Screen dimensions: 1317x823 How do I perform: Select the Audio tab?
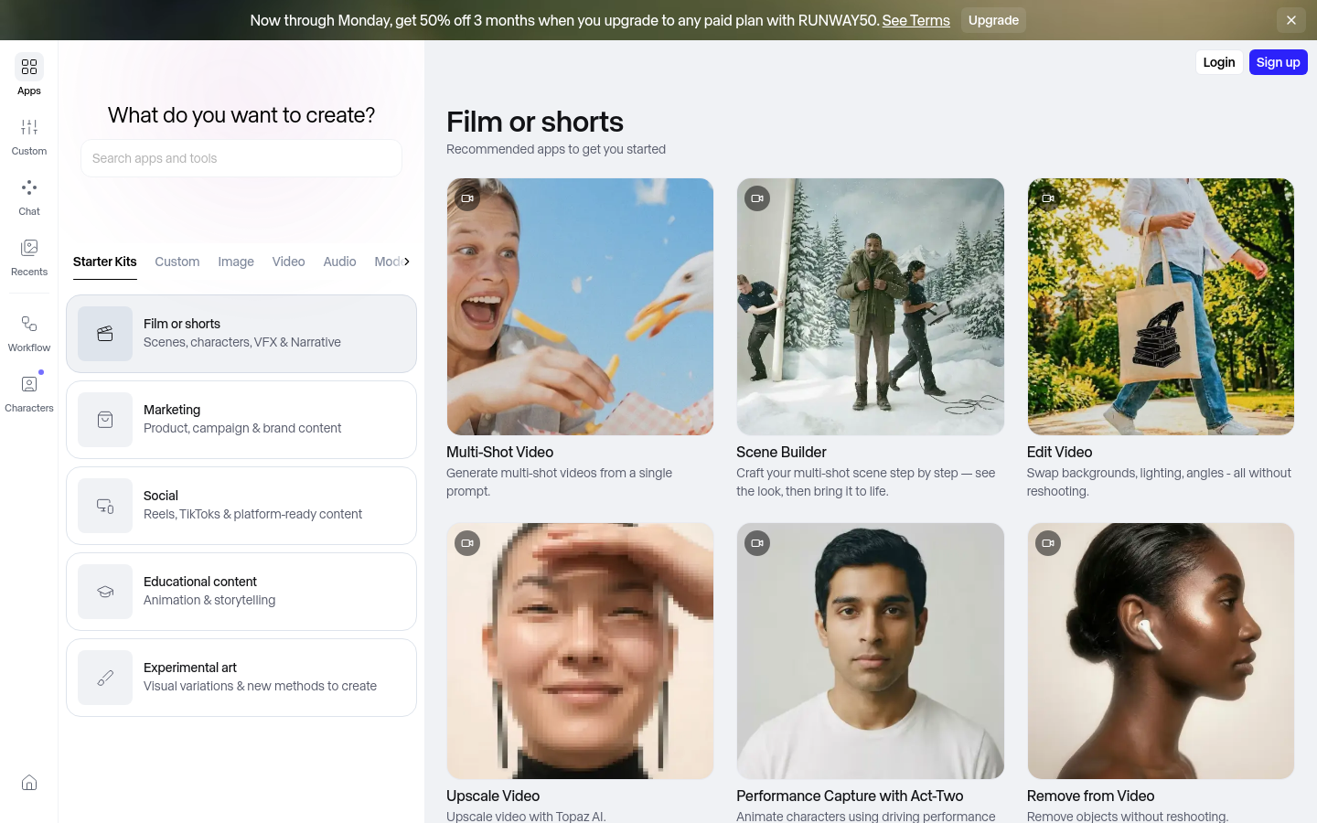[x=339, y=262]
